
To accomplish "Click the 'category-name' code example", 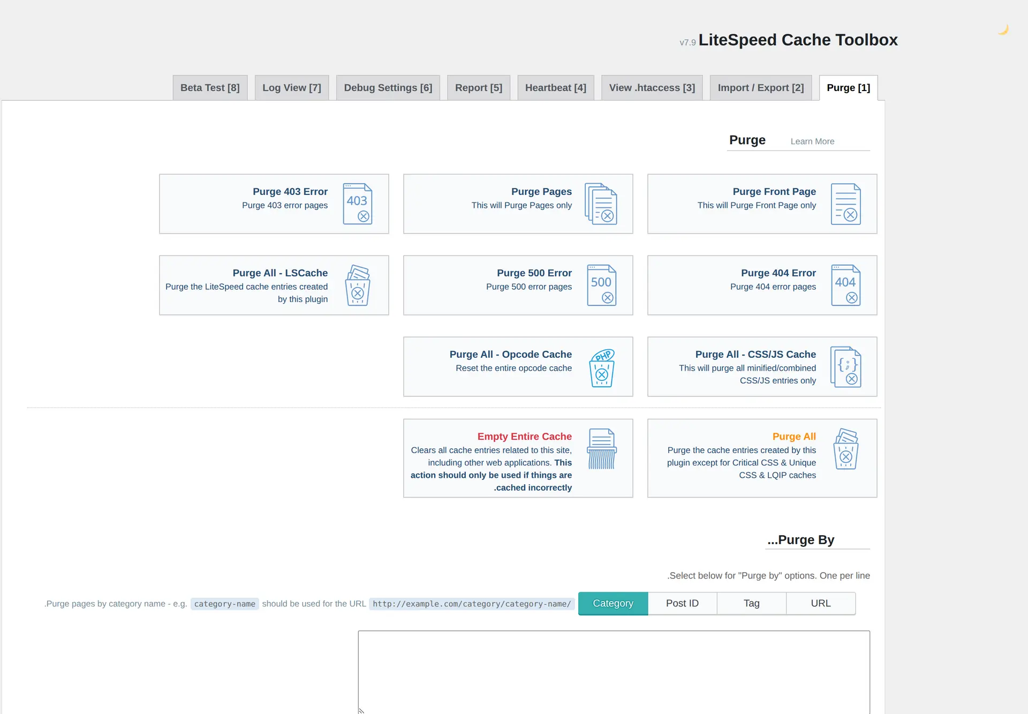I will 225,604.
